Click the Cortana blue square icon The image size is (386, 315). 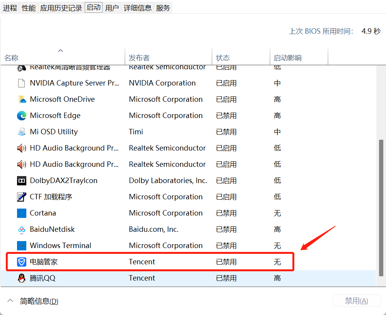pyautogui.click(x=22, y=213)
